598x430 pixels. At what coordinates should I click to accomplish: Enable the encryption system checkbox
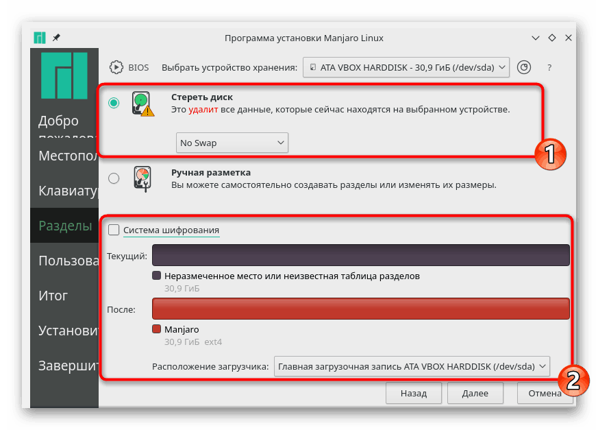(114, 230)
